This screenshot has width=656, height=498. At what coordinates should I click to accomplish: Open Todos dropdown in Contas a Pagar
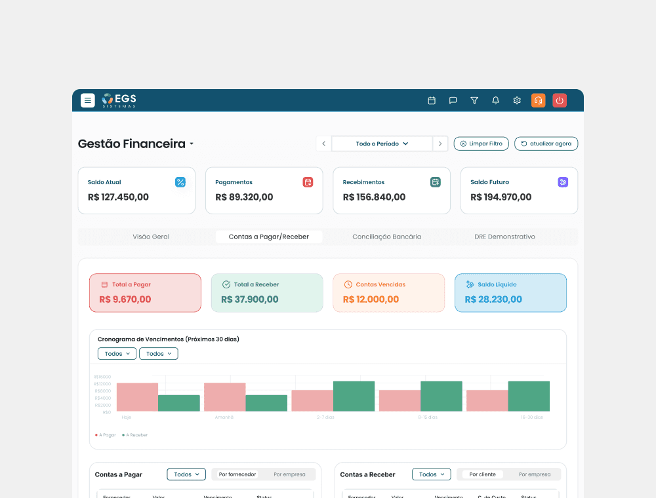186,474
